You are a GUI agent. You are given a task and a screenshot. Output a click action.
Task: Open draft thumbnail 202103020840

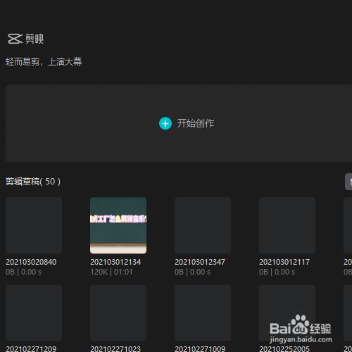(x=34, y=225)
